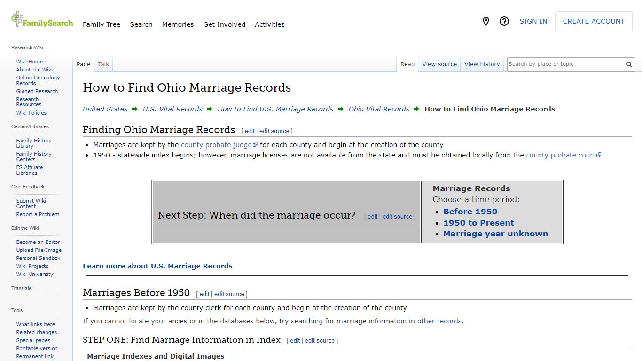642x361 pixels.
Task: Open Special pages link
Action: 33,340
